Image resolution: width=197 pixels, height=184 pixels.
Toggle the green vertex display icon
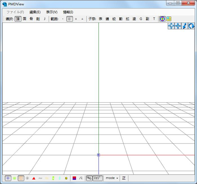tap(14, 178)
